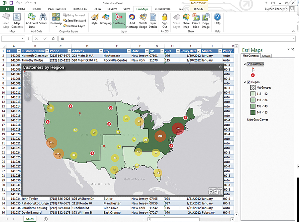Open the Style tool

94,20
